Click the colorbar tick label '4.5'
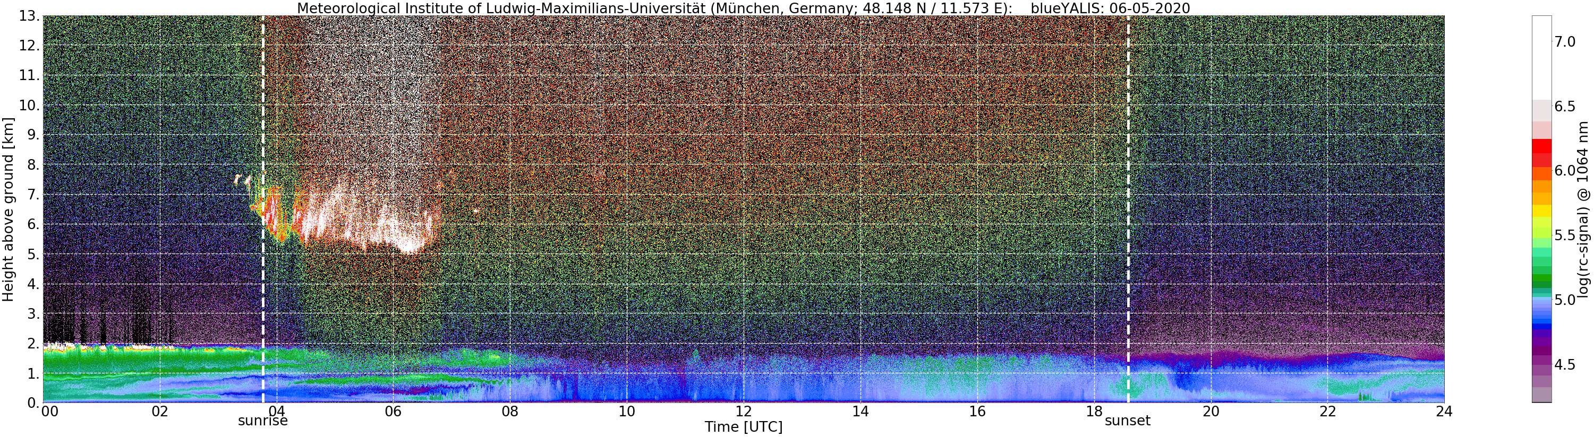 [1565, 365]
